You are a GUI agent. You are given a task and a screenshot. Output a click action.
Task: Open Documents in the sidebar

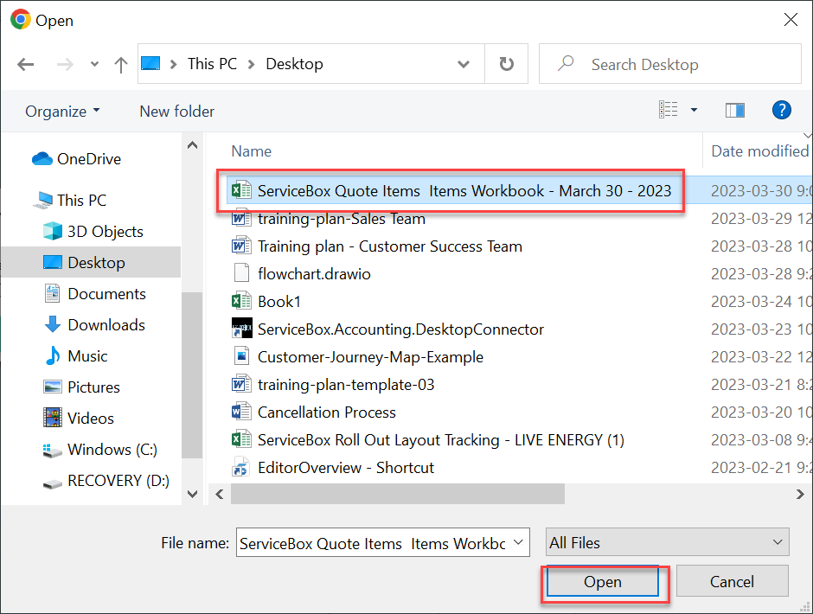[95, 293]
